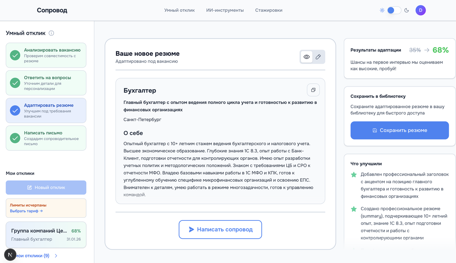Image resolution: width=456 pixels, height=263 pixels.
Task: Select the Написать письмо step checkmark
Action: click(x=15, y=138)
